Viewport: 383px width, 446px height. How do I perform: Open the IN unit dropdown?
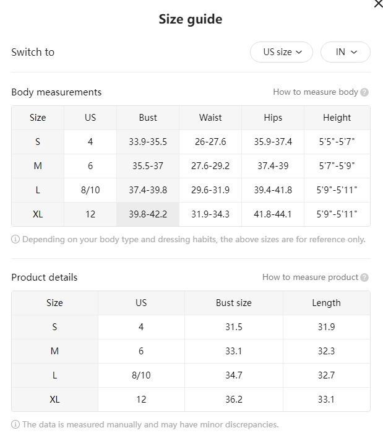[345, 52]
